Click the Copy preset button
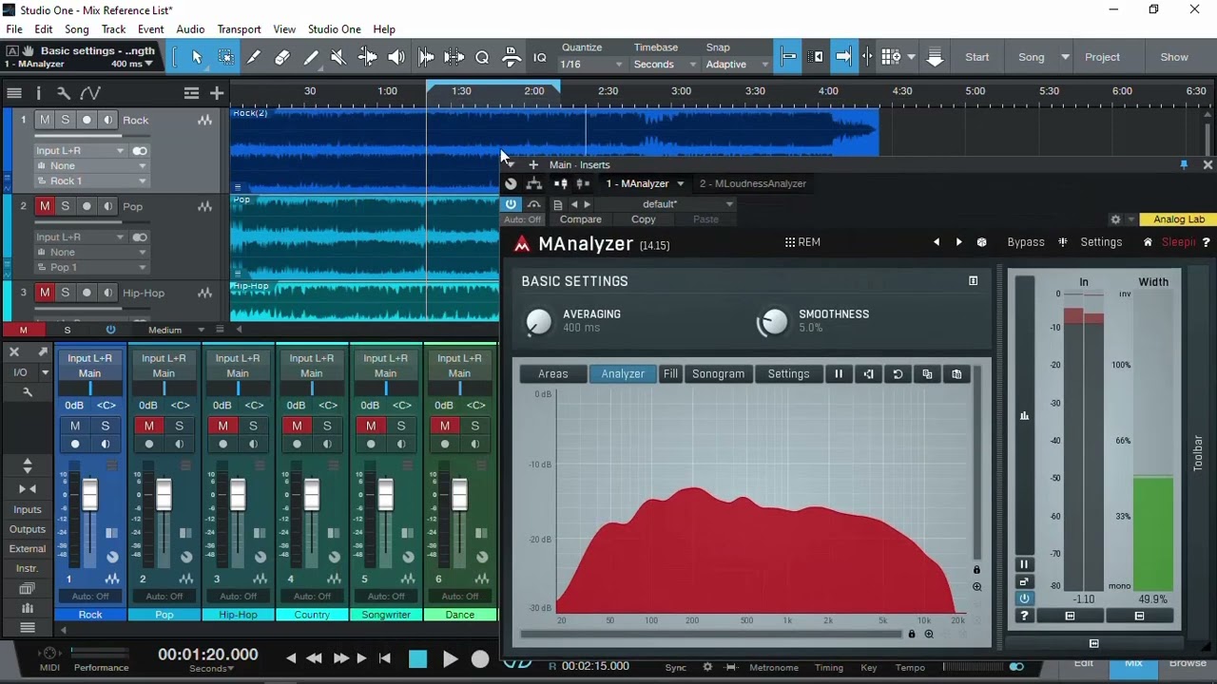 pos(644,219)
